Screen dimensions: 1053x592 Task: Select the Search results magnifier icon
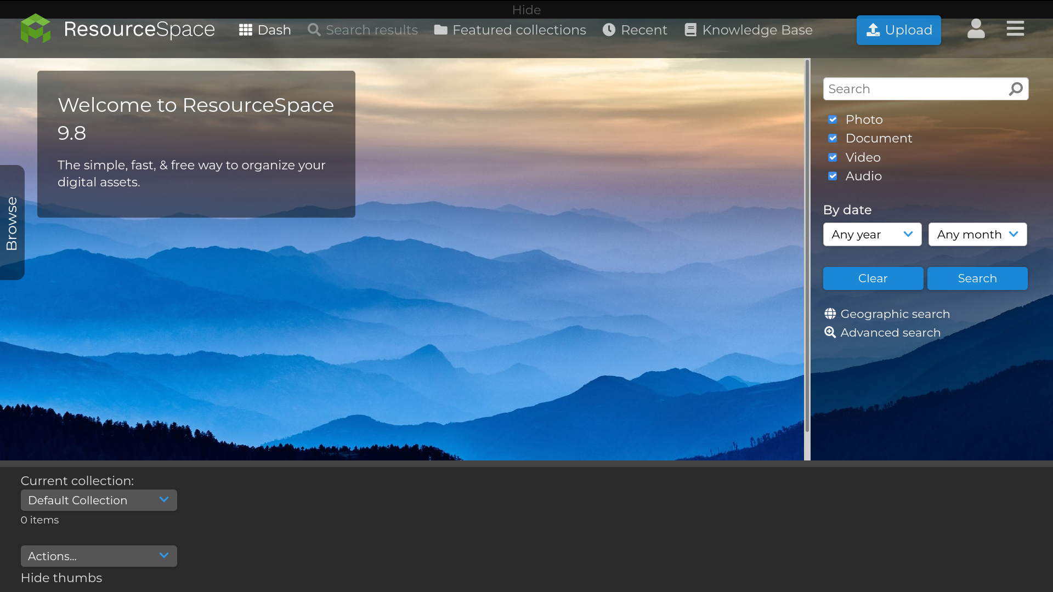tap(315, 30)
